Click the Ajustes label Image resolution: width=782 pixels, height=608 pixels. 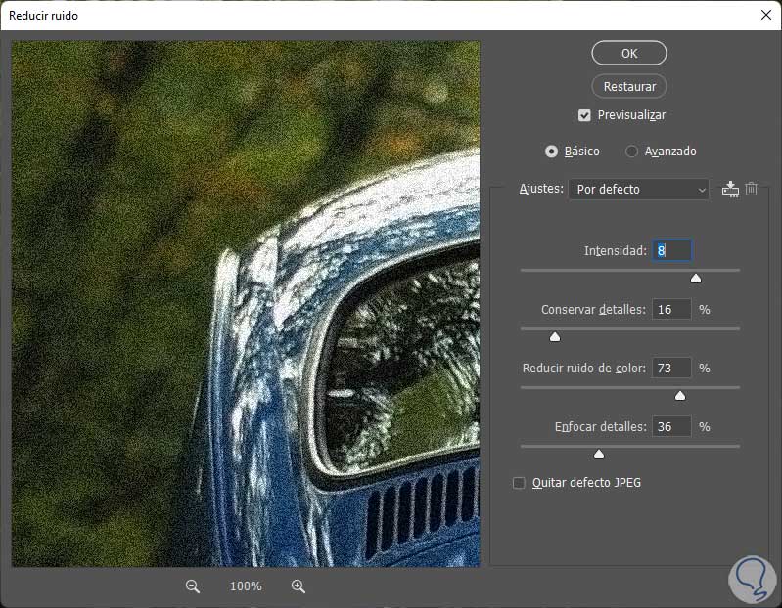click(x=541, y=189)
